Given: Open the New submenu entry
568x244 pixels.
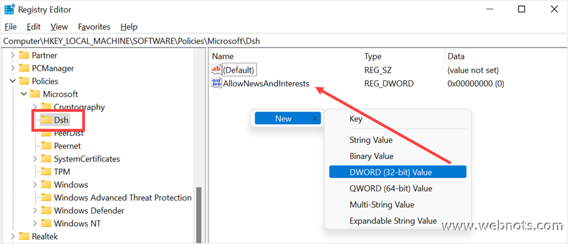Looking at the screenshot, I should 288,119.
